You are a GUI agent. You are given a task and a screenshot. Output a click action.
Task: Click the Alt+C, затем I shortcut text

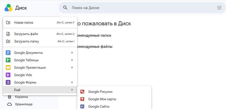(66, 42)
